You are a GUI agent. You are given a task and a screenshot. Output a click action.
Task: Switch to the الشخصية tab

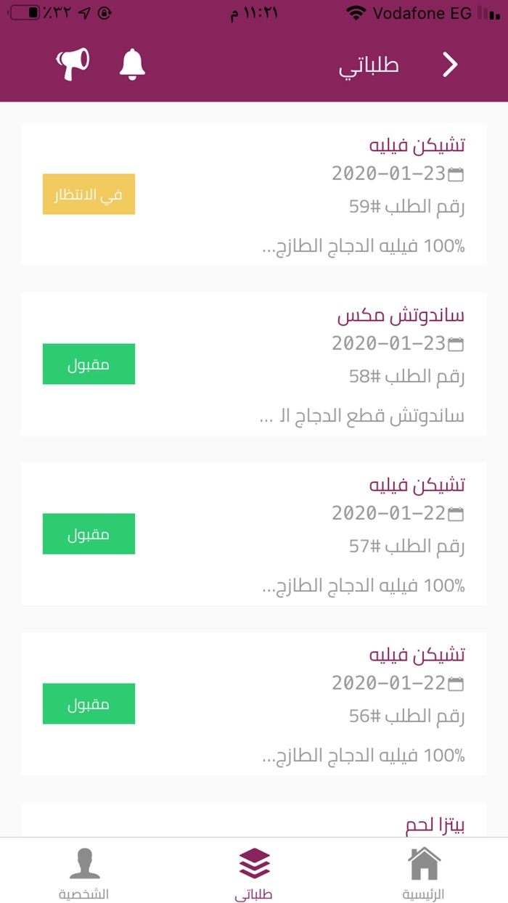pos(84,894)
